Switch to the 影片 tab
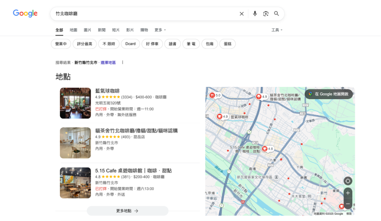 click(130, 30)
